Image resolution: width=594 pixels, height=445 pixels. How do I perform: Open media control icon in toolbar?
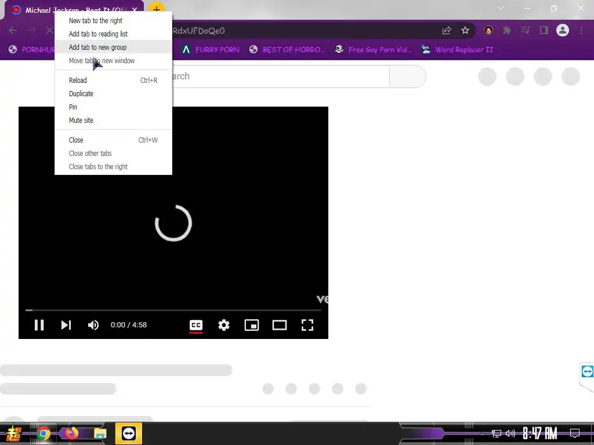point(526,30)
